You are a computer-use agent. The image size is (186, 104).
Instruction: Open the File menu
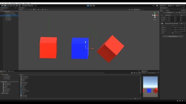1,3
